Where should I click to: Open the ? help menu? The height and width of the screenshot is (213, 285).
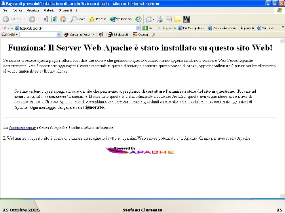(x=76, y=10)
